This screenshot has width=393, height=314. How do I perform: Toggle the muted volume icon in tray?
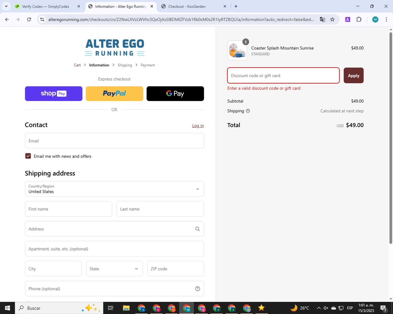point(326,308)
